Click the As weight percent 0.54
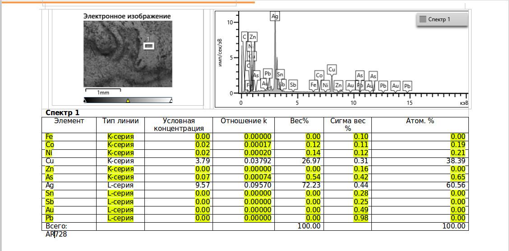The image size is (509, 251). [313, 177]
